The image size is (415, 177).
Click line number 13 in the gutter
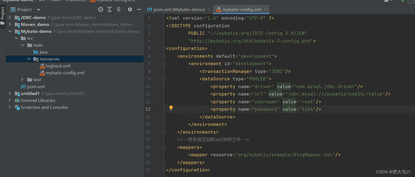[148, 109]
